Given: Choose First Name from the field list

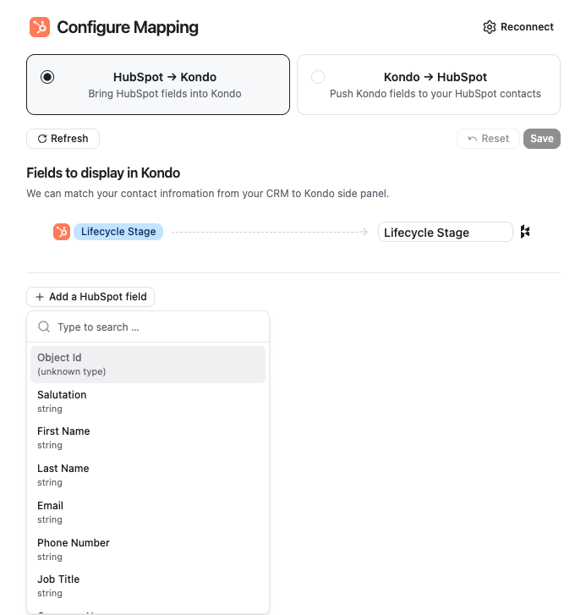Looking at the screenshot, I should pos(148,438).
